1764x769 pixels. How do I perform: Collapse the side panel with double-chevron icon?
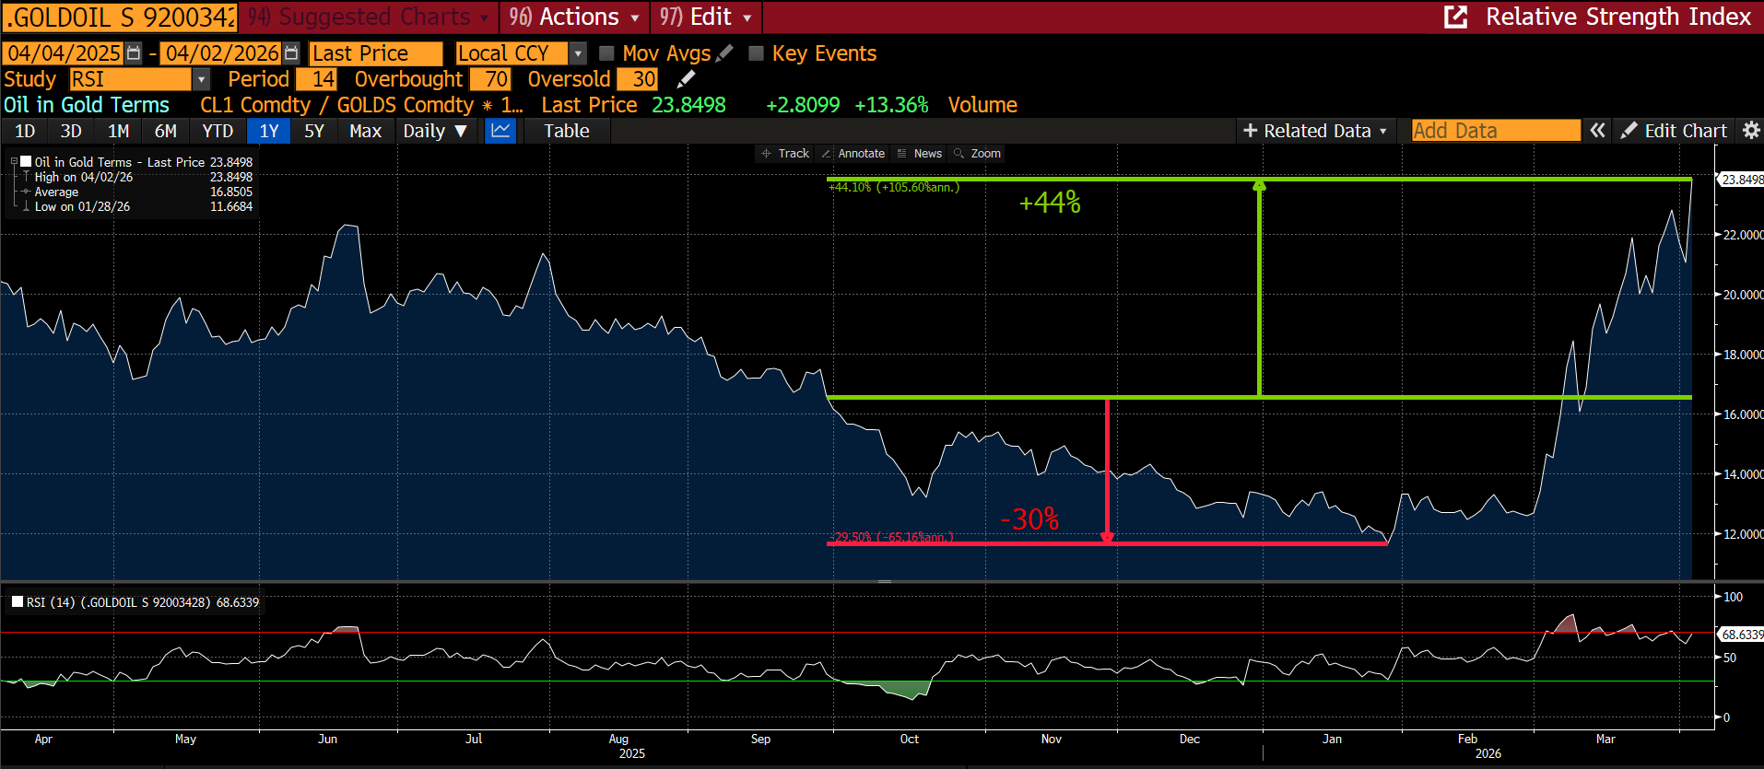click(x=1597, y=131)
